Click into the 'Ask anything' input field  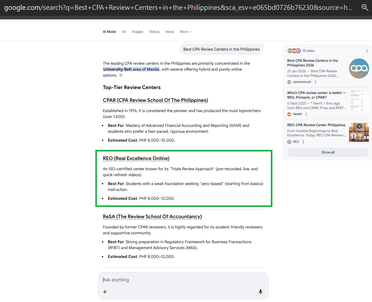(181, 280)
